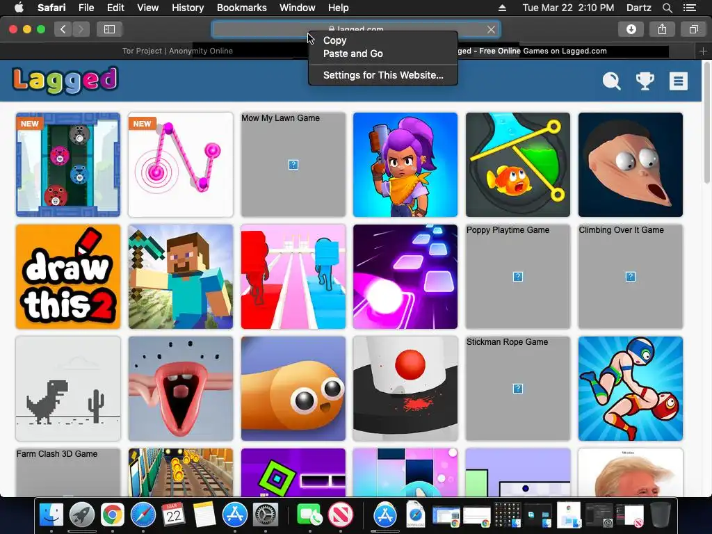Open the draw this 2 game thumbnail
712x534 pixels.
tap(68, 277)
